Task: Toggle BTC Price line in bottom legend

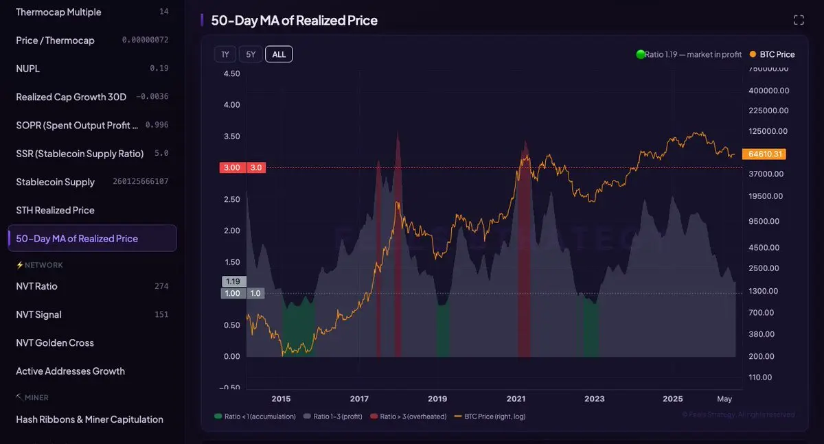Action: tap(490, 417)
